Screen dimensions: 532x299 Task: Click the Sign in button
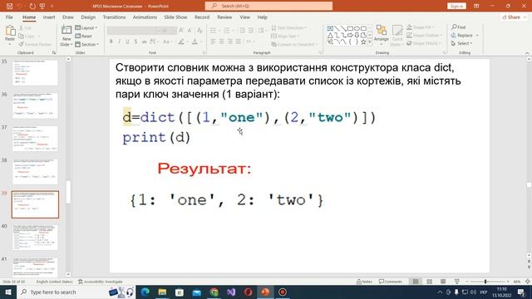[456, 6]
